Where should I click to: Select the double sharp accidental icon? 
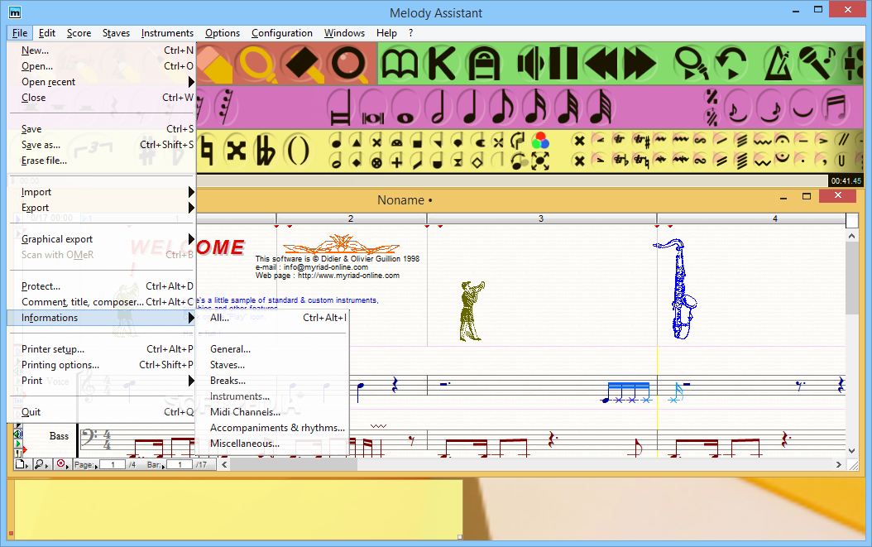(x=237, y=151)
